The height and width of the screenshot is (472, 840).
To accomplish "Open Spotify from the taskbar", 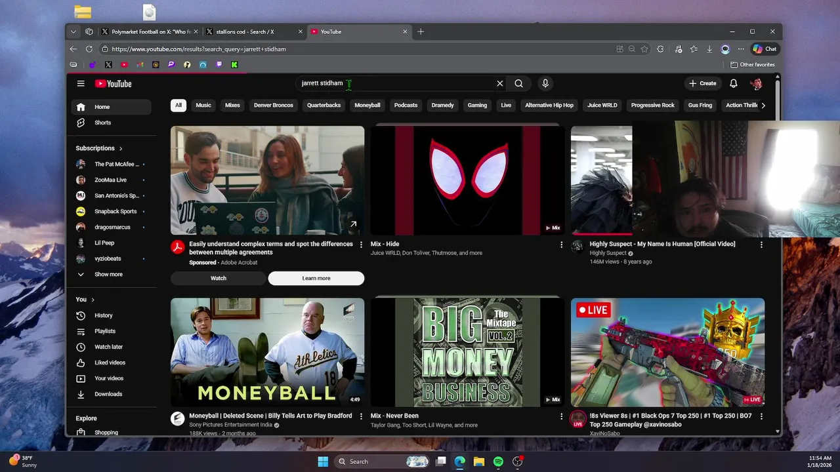I will click(x=498, y=462).
